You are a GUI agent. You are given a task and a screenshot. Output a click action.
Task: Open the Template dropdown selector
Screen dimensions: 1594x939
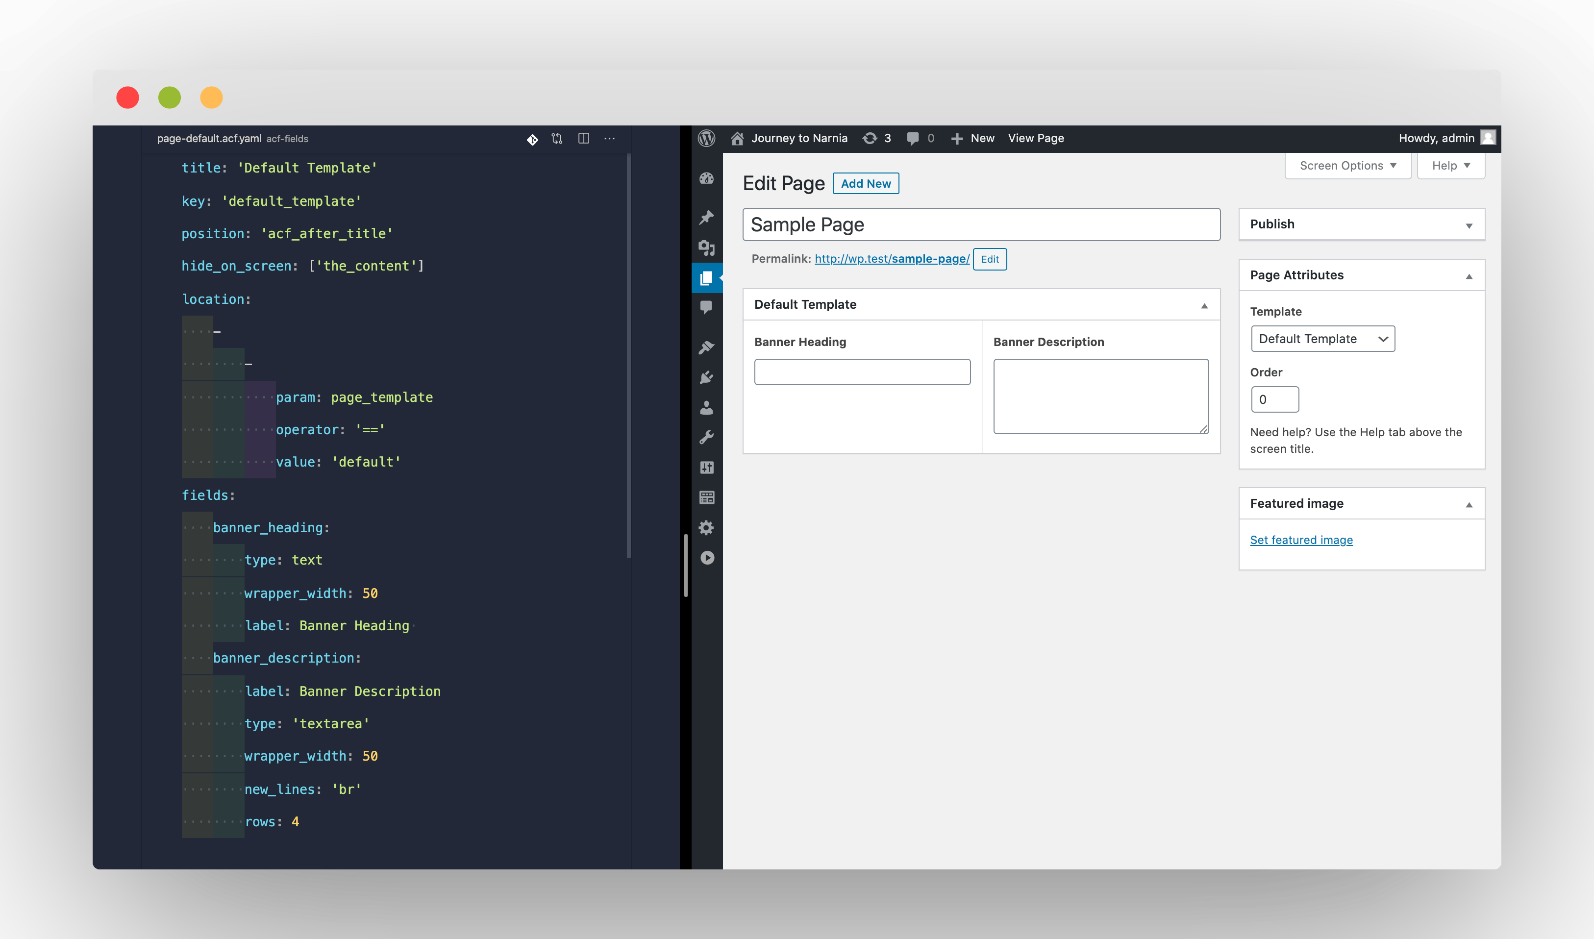click(1322, 339)
